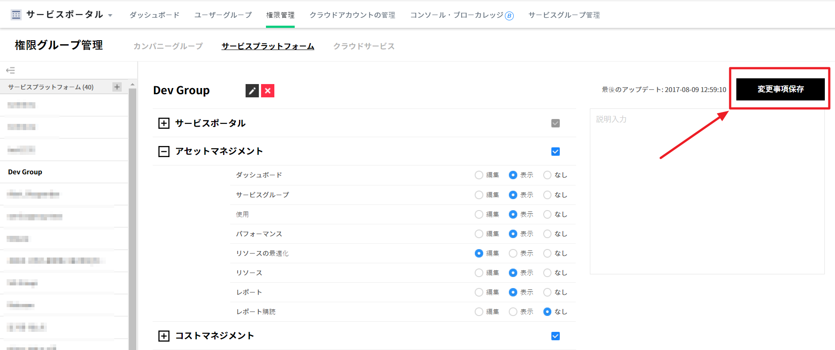Select 編集 for ダッシュボード
The width and height of the screenshot is (835, 350).
(479, 175)
